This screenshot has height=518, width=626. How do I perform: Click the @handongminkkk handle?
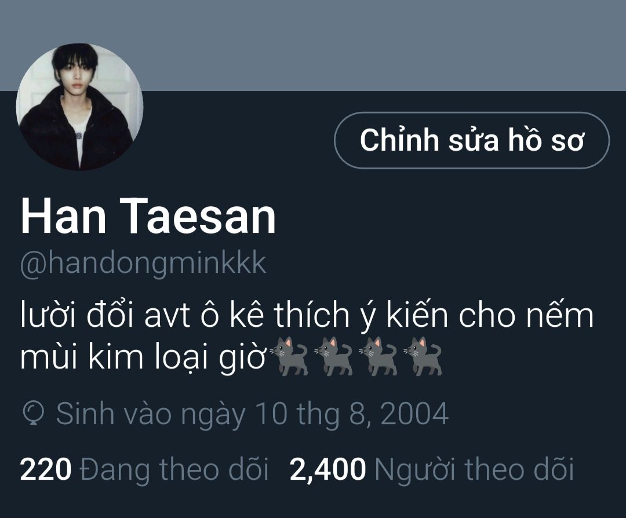(143, 264)
